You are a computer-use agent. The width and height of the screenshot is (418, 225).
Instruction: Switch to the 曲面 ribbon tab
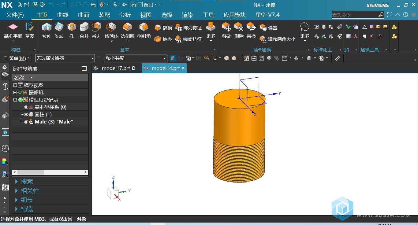tap(84, 15)
